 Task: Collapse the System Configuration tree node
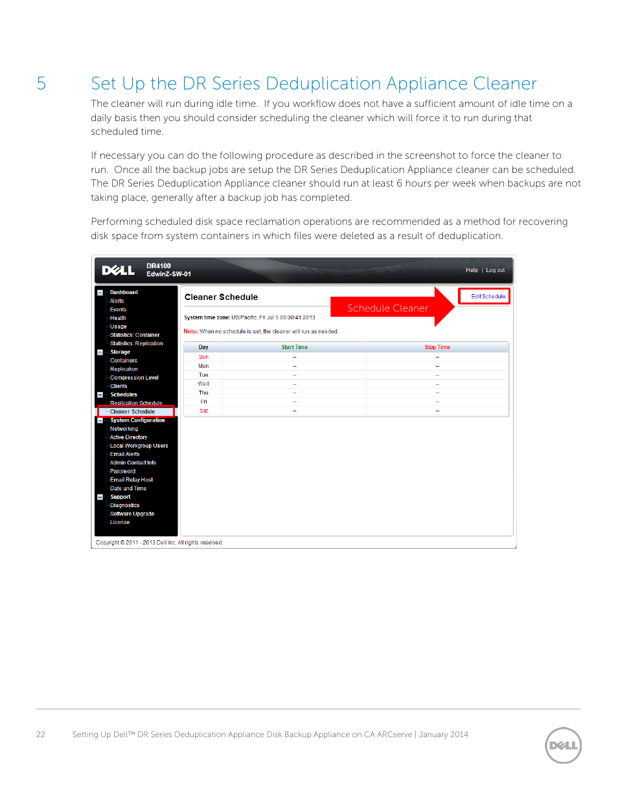(x=100, y=420)
